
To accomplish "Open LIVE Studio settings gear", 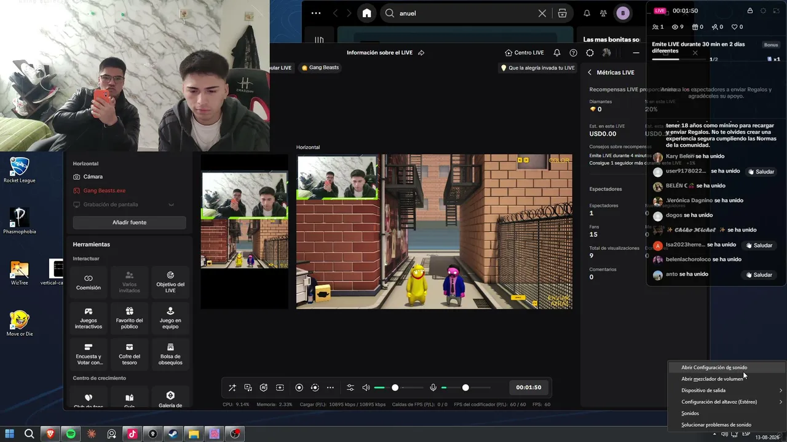I will tap(590, 53).
